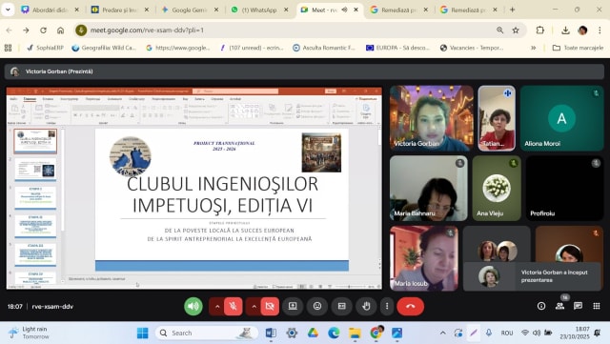Go to browser home page
Viewport: 610px width, 344px height.
pos(60,30)
